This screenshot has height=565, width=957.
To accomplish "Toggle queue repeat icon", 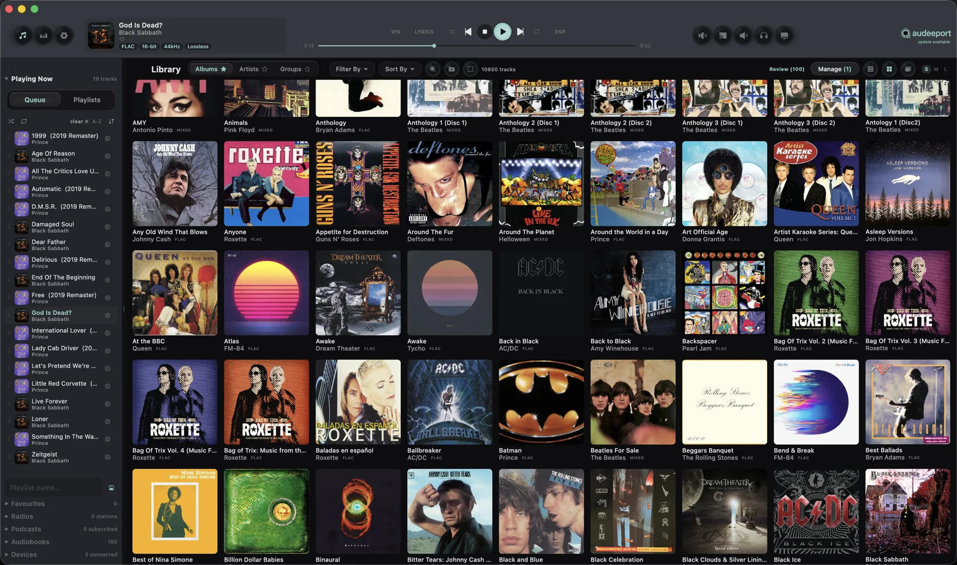I will click(x=24, y=121).
